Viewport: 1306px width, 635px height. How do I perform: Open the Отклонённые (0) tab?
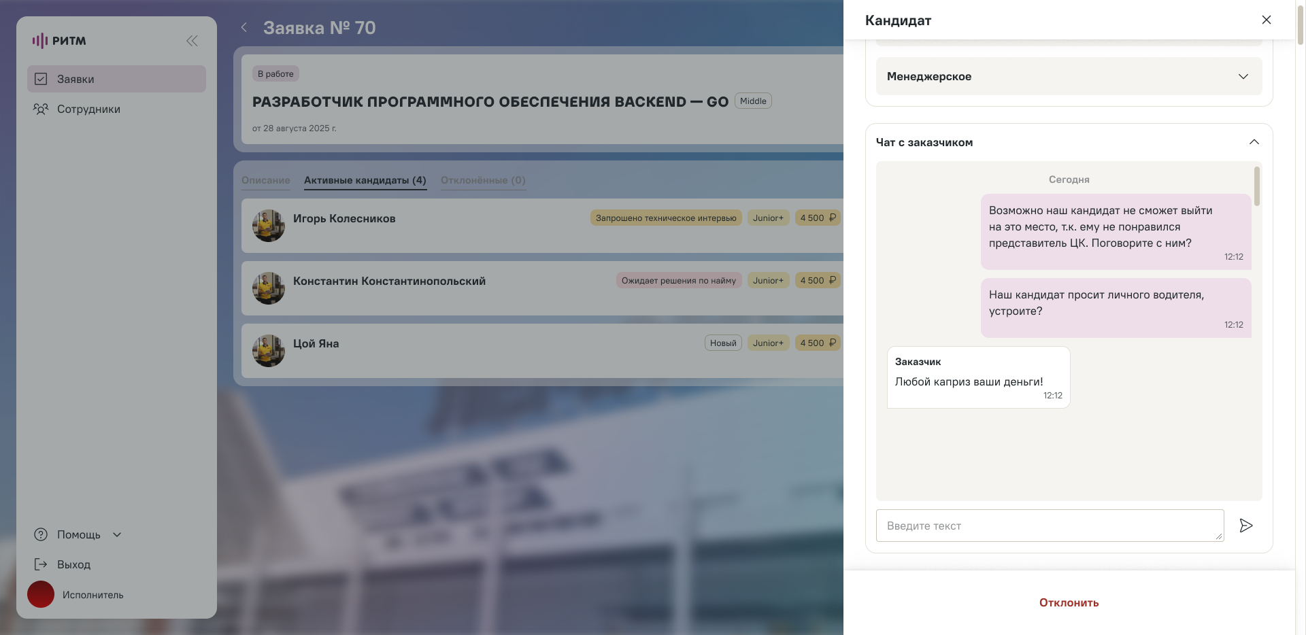coord(483,180)
